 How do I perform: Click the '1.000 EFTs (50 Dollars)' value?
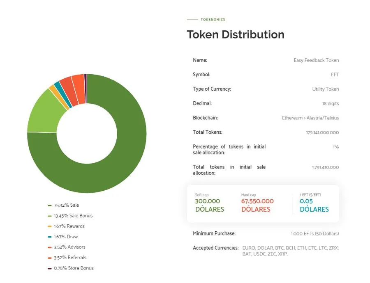click(x=315, y=234)
